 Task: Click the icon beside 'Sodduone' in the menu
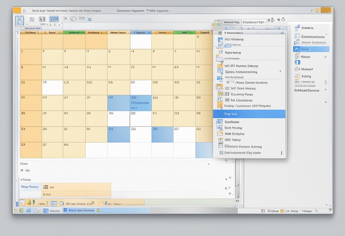(x=220, y=122)
